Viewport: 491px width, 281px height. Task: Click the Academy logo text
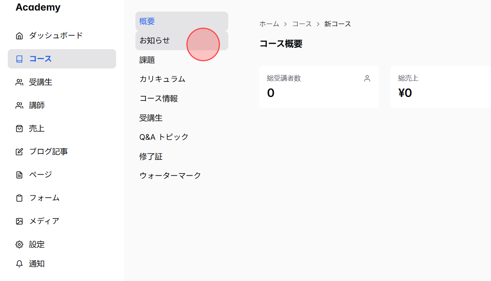coord(38,7)
